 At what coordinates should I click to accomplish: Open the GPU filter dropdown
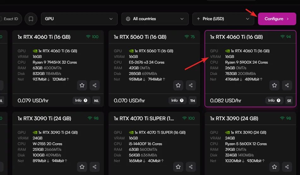pos(79,19)
